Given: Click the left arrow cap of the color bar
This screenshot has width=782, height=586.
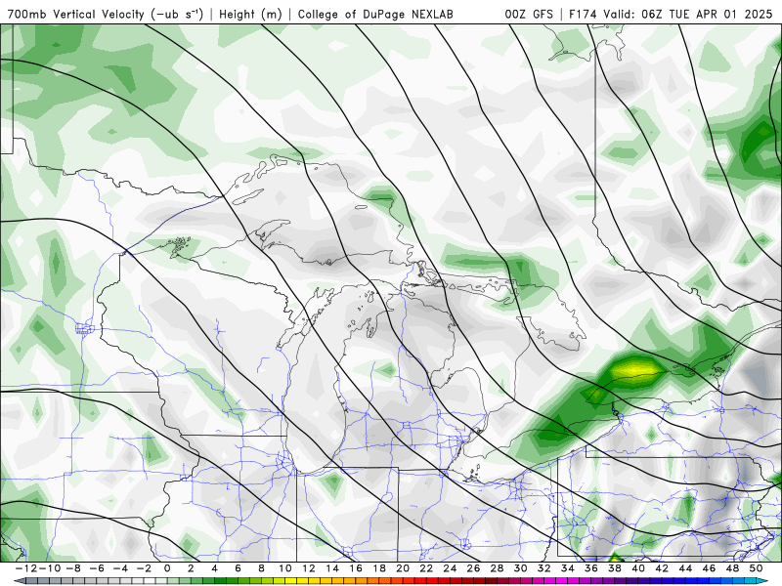Looking at the screenshot, I should click(x=19, y=581).
